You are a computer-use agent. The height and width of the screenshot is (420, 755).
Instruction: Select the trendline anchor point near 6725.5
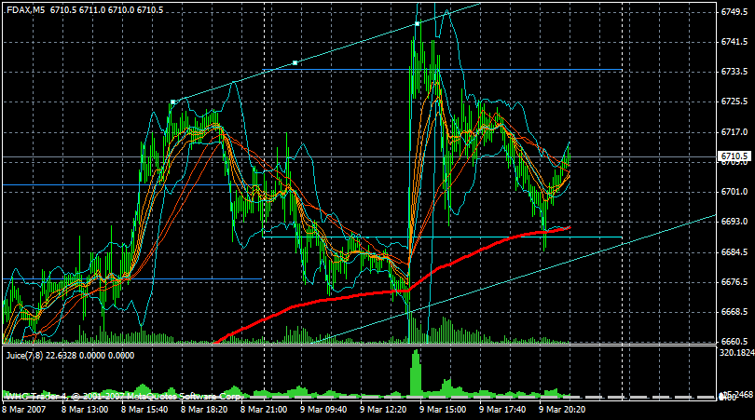(x=172, y=102)
